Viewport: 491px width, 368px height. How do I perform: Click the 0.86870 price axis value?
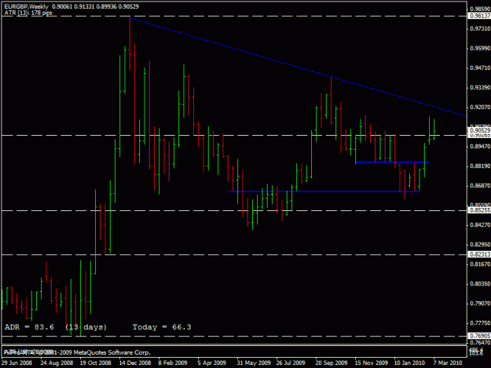pos(480,186)
